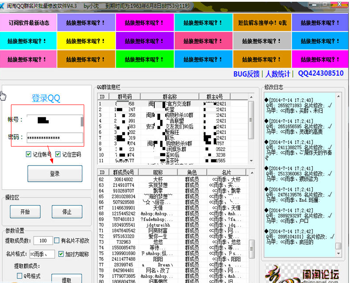Image resolution: width=353 pixels, height=283 pixels.
Task: Select group row 5 交友我们90后
Action: [173, 126]
